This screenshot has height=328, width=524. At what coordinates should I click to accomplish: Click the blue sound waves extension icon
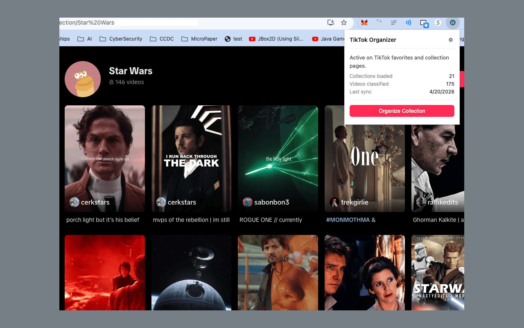point(408,23)
